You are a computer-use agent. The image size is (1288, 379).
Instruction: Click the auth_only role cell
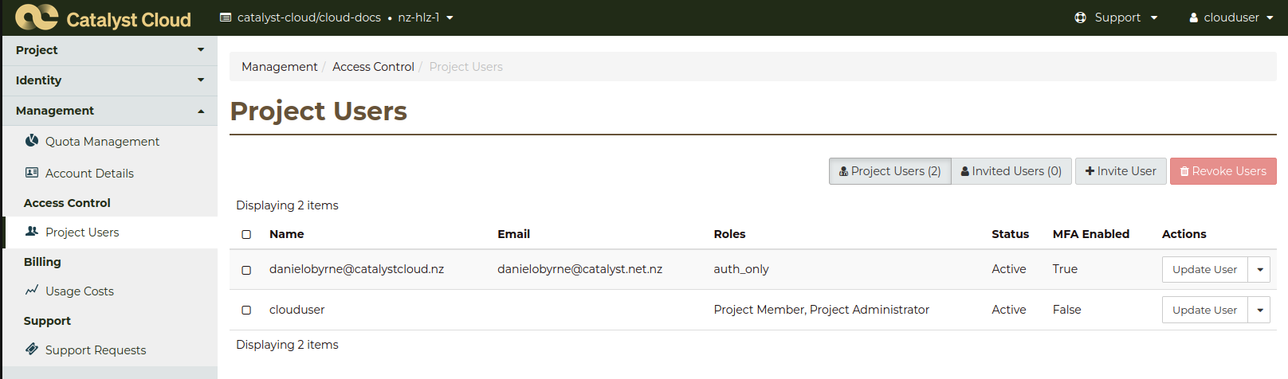coord(741,269)
